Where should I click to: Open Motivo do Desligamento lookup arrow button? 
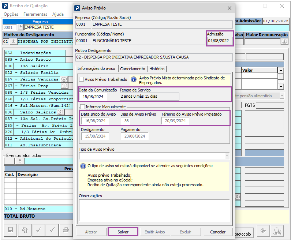tap(13, 41)
